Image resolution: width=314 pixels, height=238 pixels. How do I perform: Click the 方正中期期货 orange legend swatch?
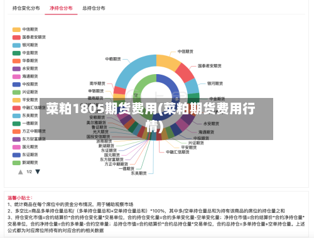pos(16,131)
